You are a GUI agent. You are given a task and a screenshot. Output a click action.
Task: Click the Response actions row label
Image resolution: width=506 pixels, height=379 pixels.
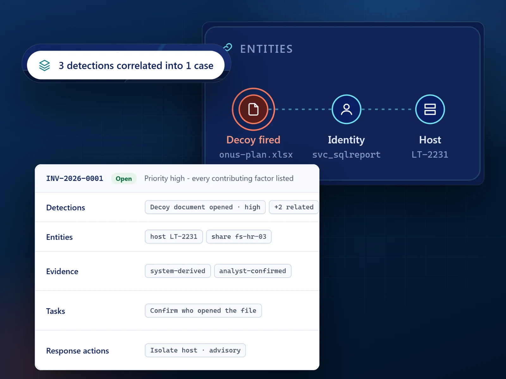click(x=77, y=351)
